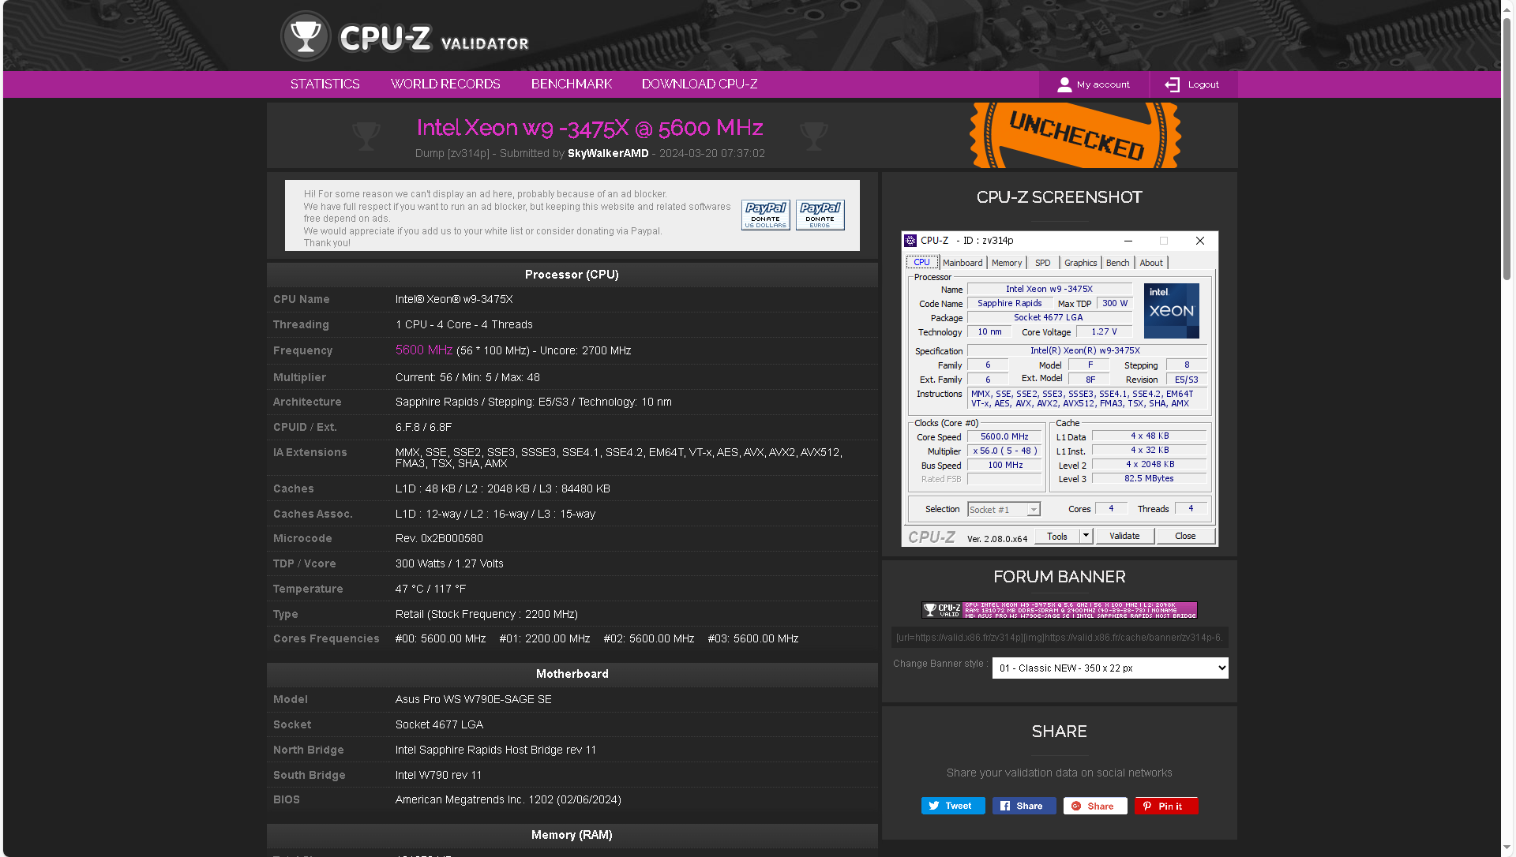Click the Core Voltage 1.27 V field
This screenshot has height=857, width=1516.
click(x=1104, y=331)
